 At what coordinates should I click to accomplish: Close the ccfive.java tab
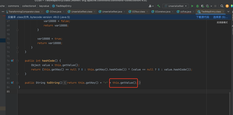click(194, 12)
